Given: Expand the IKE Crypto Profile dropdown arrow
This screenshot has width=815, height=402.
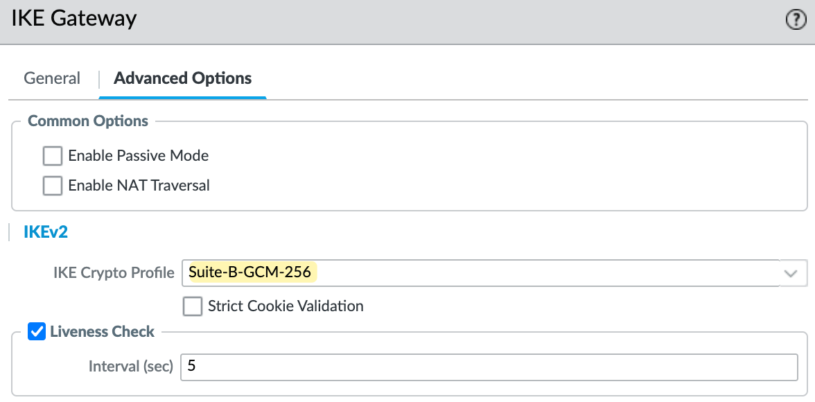Looking at the screenshot, I should click(x=791, y=273).
